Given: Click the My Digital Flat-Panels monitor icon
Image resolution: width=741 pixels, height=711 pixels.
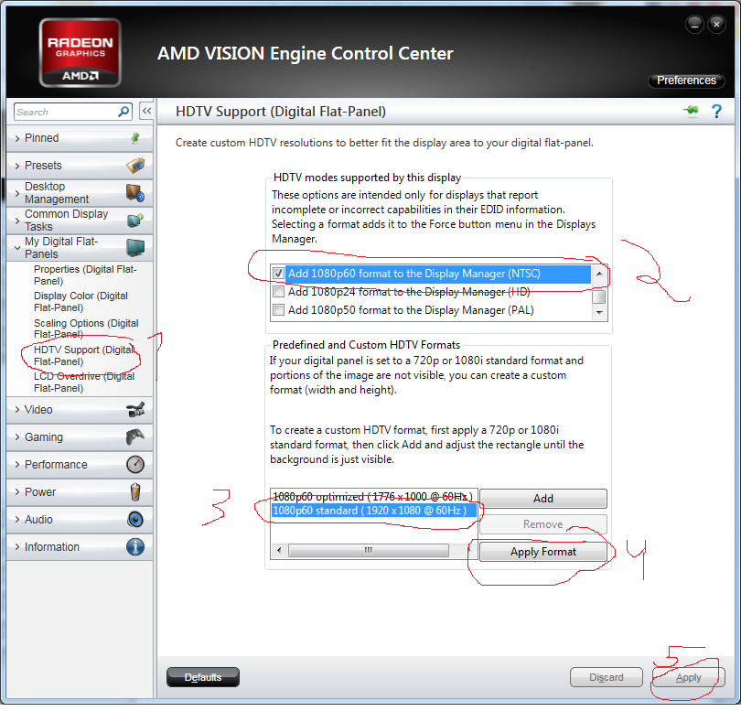Looking at the screenshot, I should tap(135, 248).
